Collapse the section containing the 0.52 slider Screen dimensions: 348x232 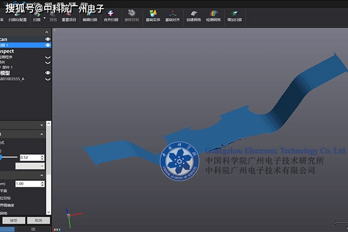[x=42, y=134]
